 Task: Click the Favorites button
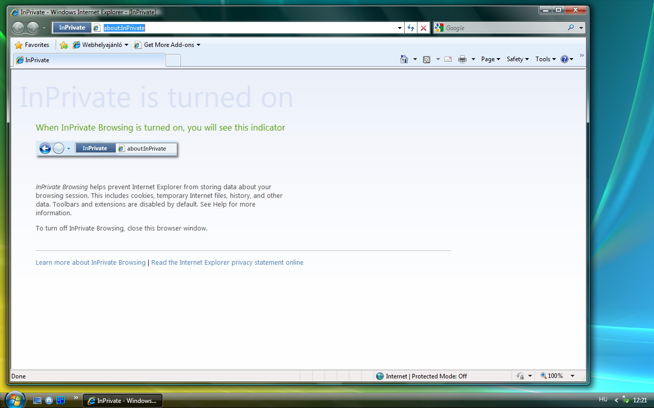point(32,45)
